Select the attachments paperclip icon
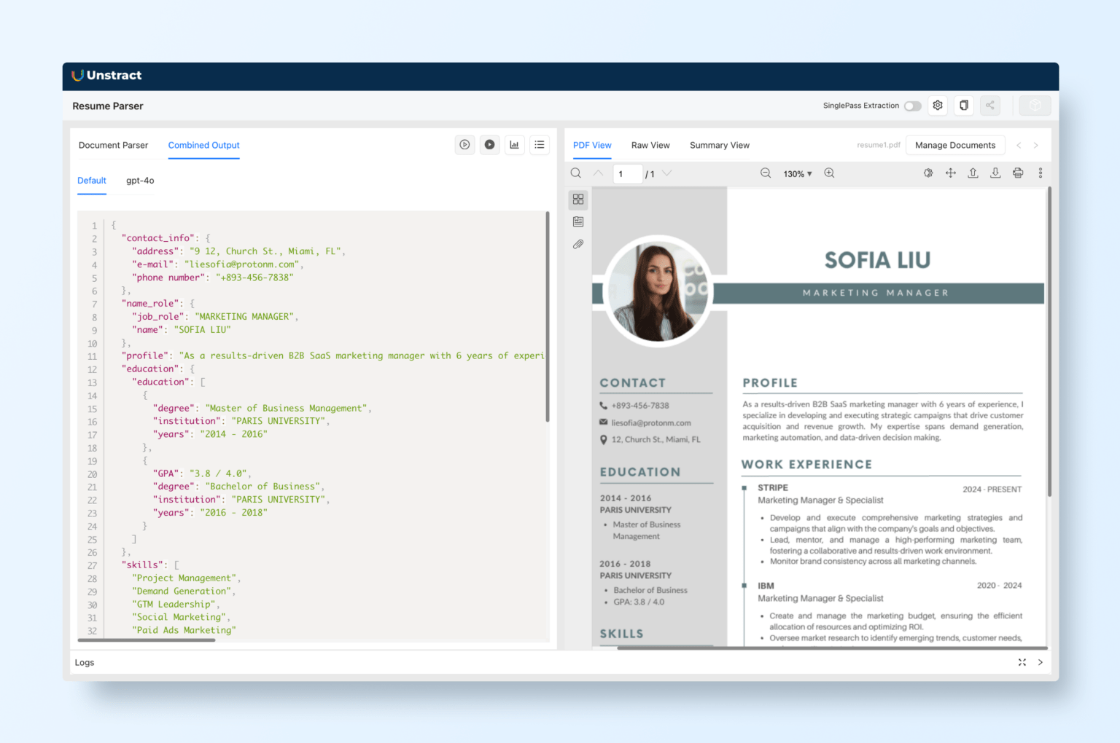This screenshot has width=1120, height=743. 578,244
